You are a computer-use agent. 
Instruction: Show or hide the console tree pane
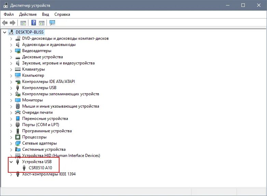coord(23,23)
